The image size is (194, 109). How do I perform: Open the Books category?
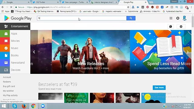pos(15,55)
